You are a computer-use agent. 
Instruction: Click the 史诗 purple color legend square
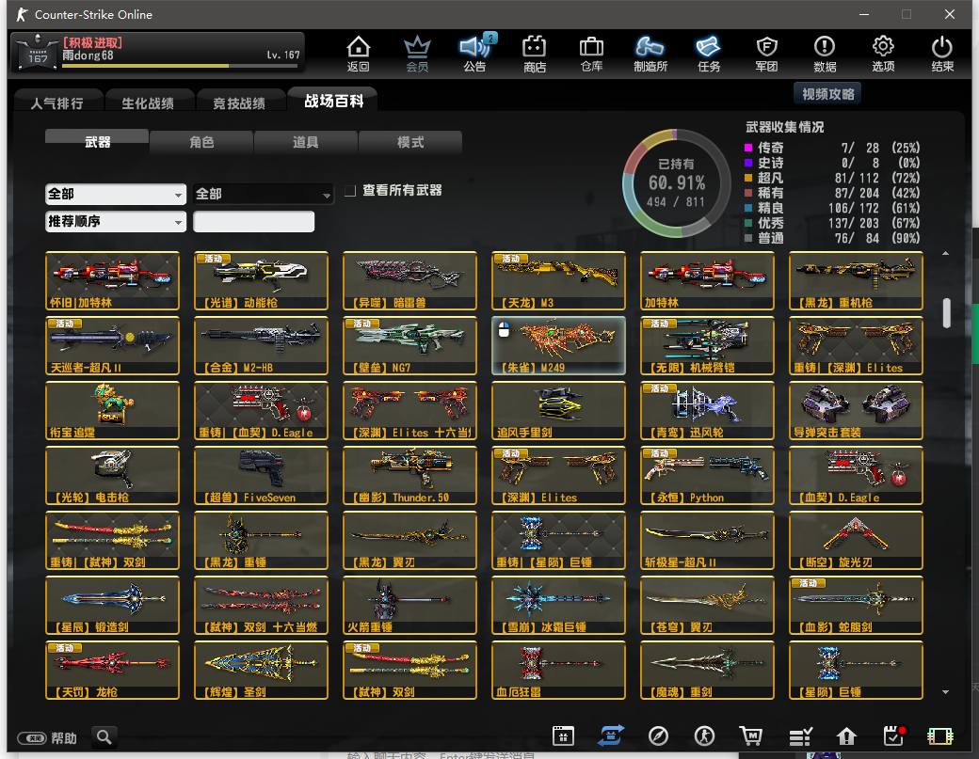click(748, 163)
